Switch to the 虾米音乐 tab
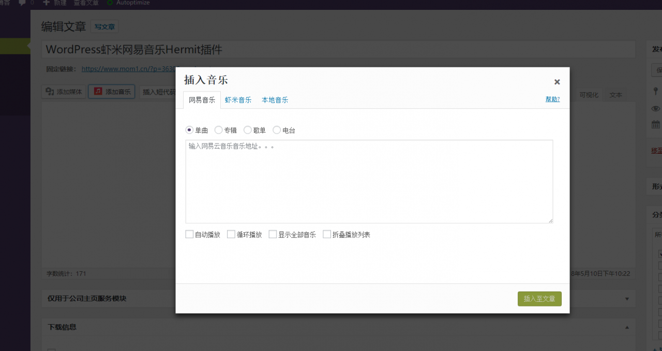Viewport: 662px width, 351px height. click(x=238, y=99)
